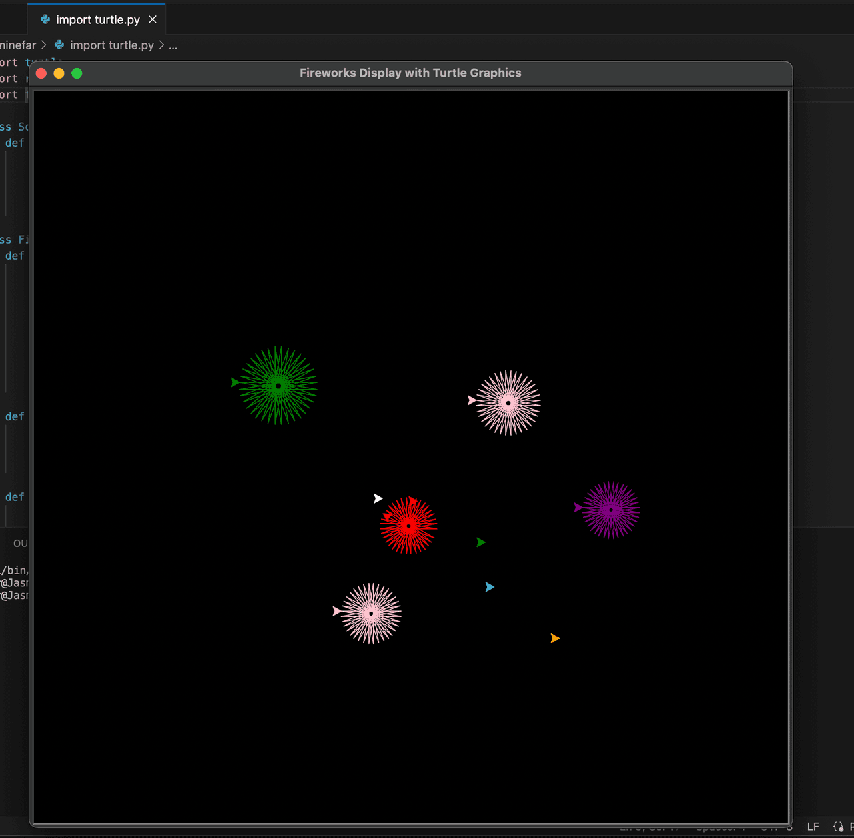The image size is (854, 838).
Task: Open the curly braces language status icon
Action: pos(838,827)
